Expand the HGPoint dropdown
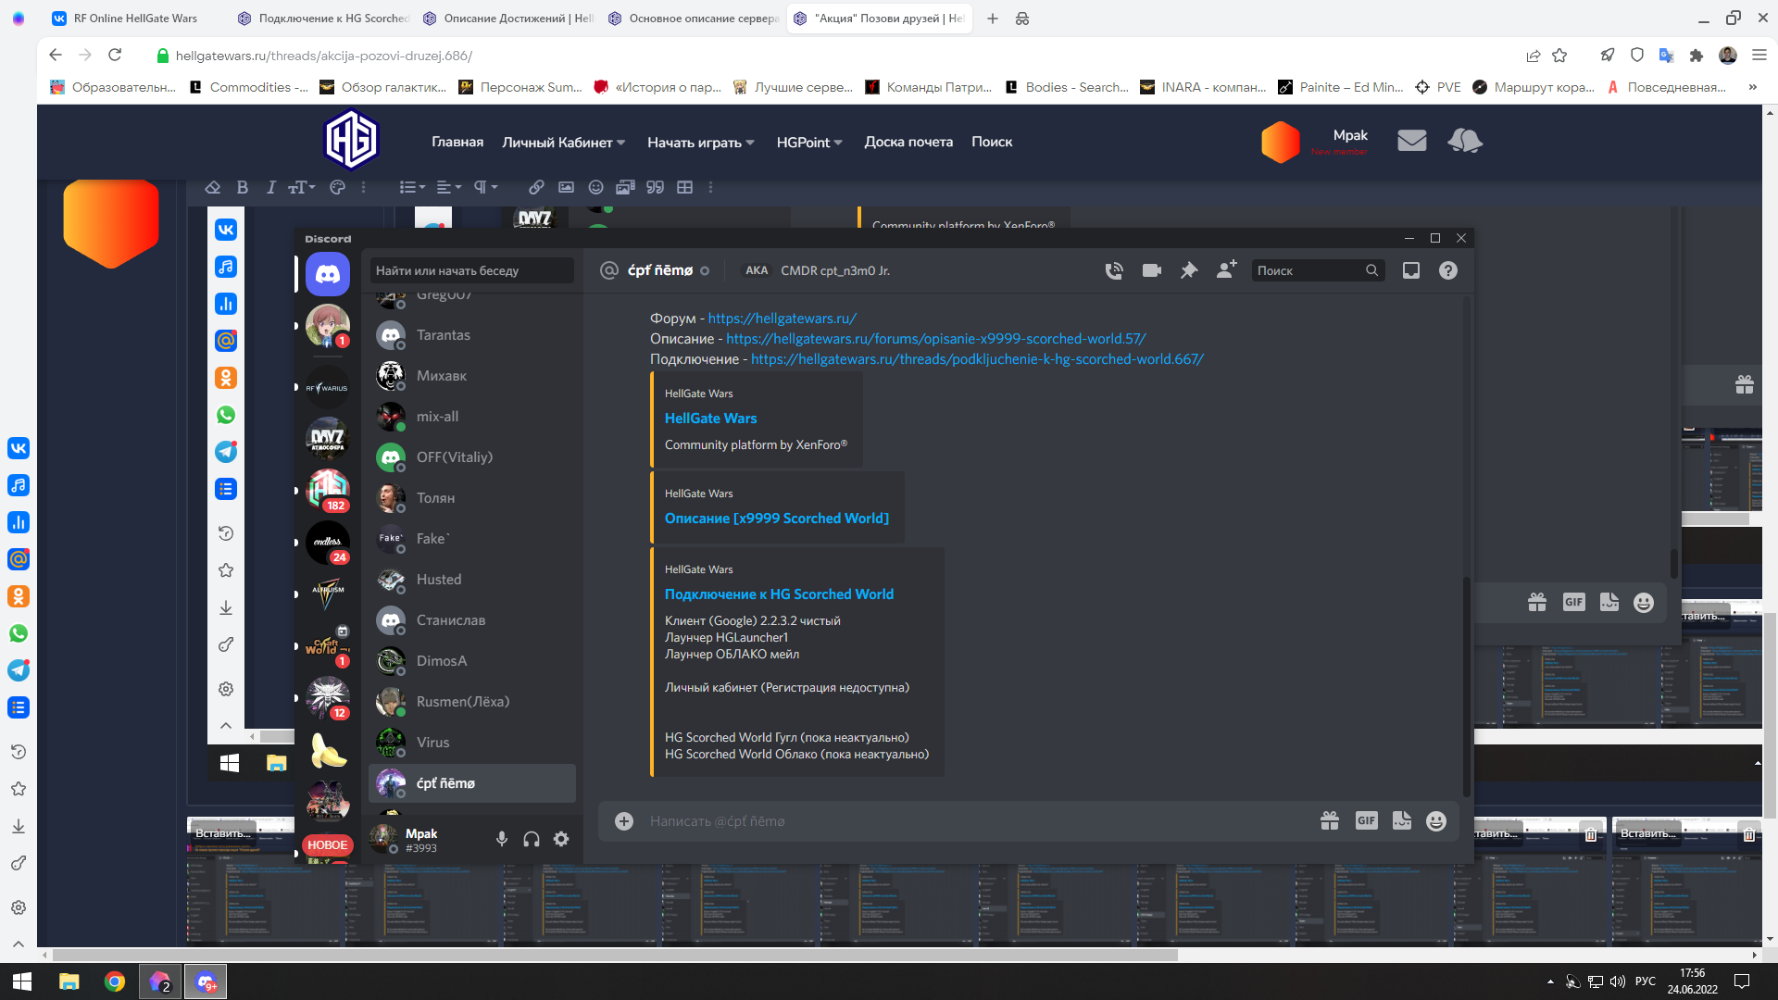Image resolution: width=1778 pixels, height=1000 pixels. pyautogui.click(x=809, y=142)
